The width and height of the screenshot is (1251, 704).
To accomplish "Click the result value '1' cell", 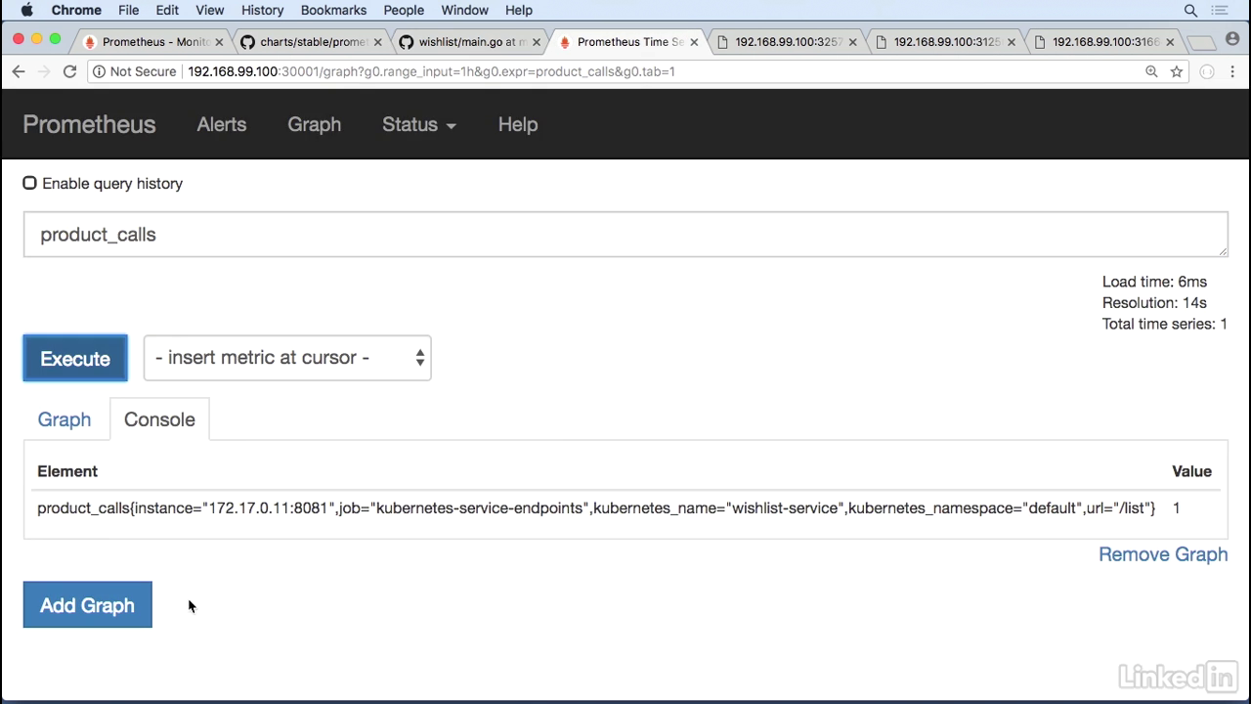I will coord(1177,508).
